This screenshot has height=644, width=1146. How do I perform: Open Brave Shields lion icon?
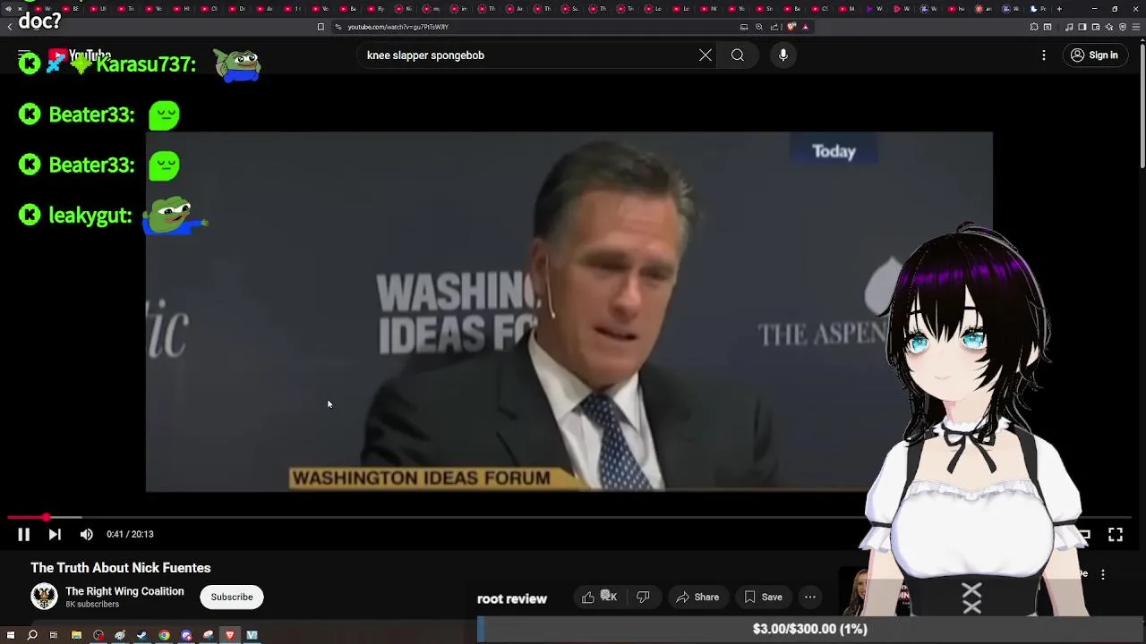click(x=791, y=27)
